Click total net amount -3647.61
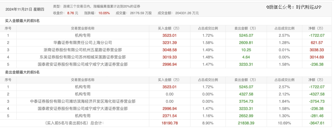The height and width of the screenshot is (128, 334). pyautogui.click(x=317, y=123)
